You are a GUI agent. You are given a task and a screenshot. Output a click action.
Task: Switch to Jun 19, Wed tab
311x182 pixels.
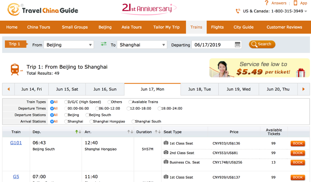[x=238, y=89]
